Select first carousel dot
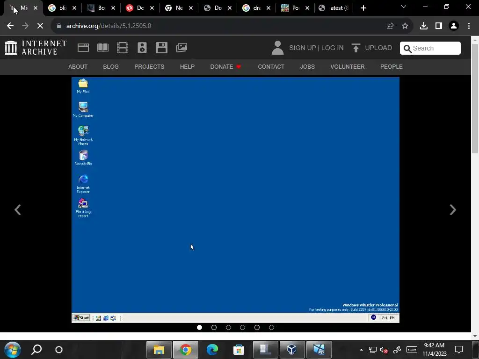This screenshot has width=479, height=359. (199, 328)
